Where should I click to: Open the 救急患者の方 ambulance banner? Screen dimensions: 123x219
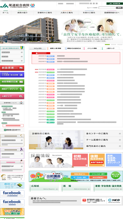coord(12,68)
